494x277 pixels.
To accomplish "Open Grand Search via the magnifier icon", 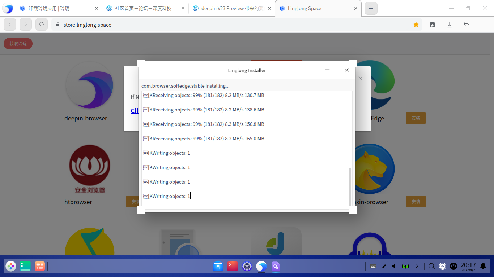I will pos(431,266).
